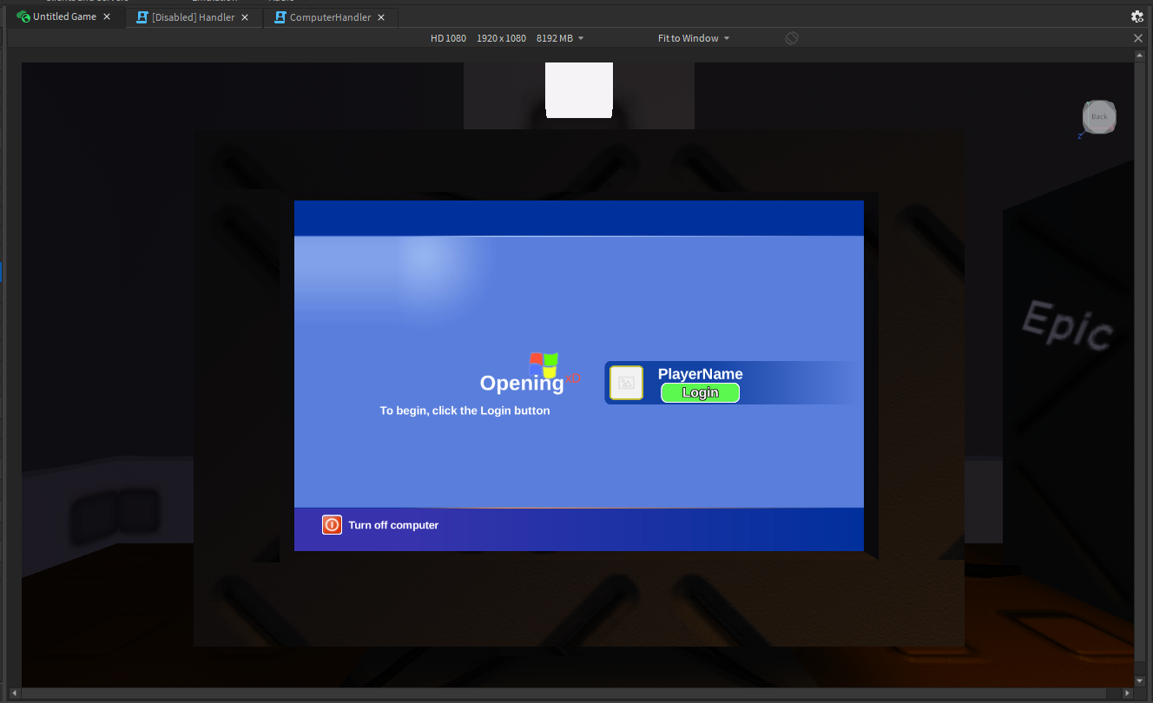Close the Untitled Game tab
Screen dimensions: 1153x703
click(107, 17)
